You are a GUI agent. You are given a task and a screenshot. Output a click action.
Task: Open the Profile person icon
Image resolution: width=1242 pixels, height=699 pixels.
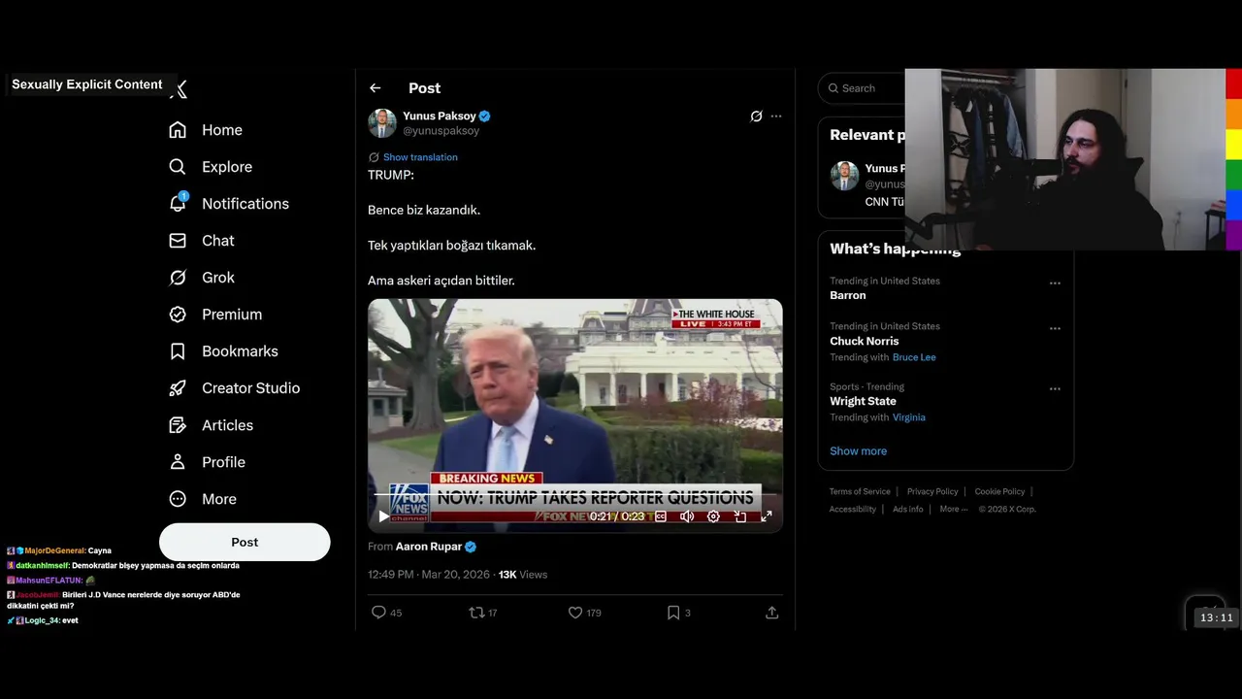178,462
